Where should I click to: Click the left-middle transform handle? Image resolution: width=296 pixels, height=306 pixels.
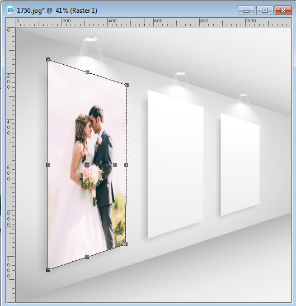click(48, 165)
